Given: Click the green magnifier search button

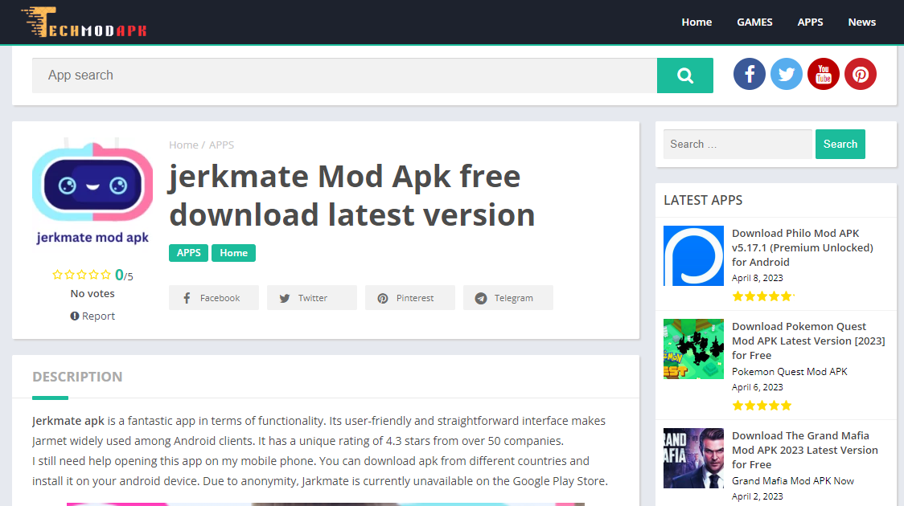Looking at the screenshot, I should coord(685,75).
